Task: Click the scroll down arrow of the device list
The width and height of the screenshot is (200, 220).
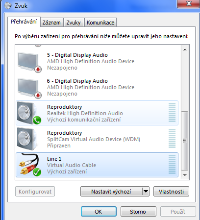Action: pyautogui.click(x=185, y=175)
